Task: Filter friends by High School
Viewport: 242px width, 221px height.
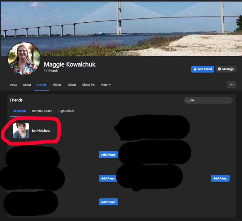Action: (66, 111)
